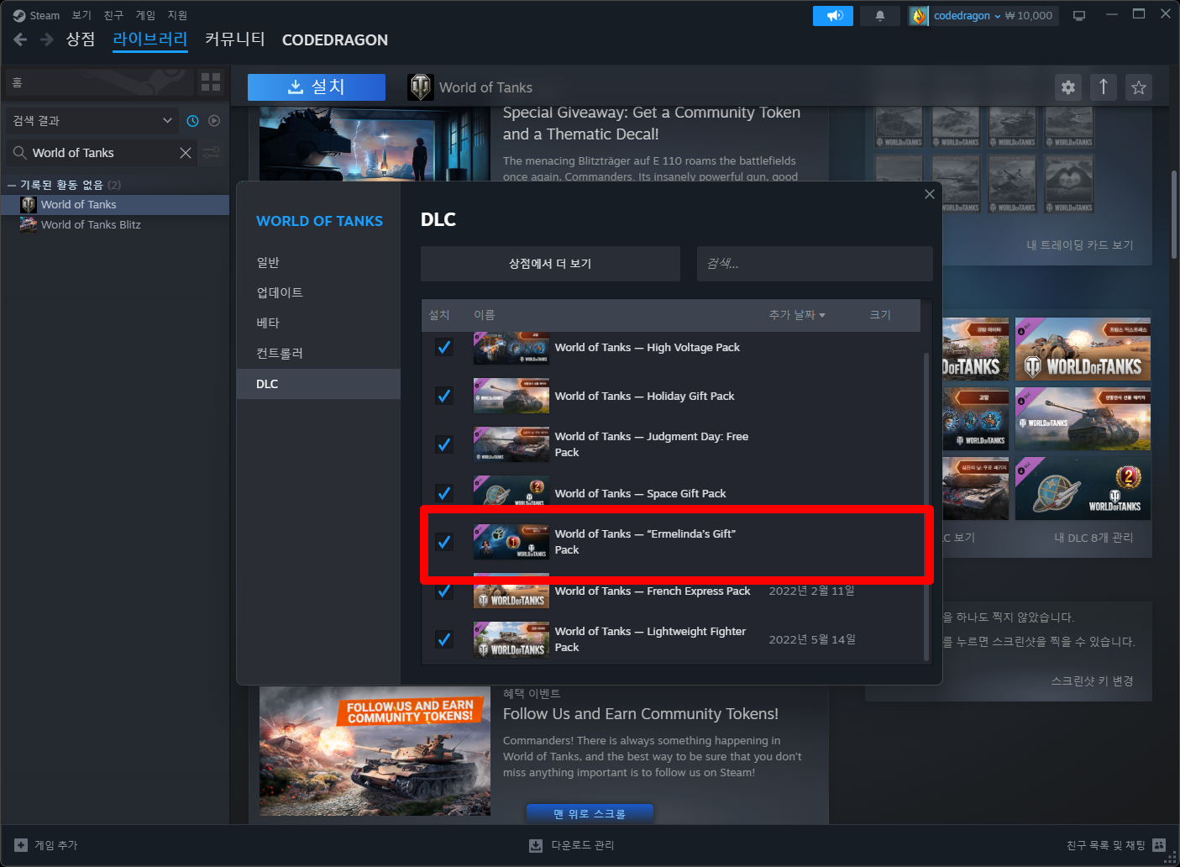Open the notifications bell
Image resolution: width=1180 pixels, height=867 pixels.
880,16
